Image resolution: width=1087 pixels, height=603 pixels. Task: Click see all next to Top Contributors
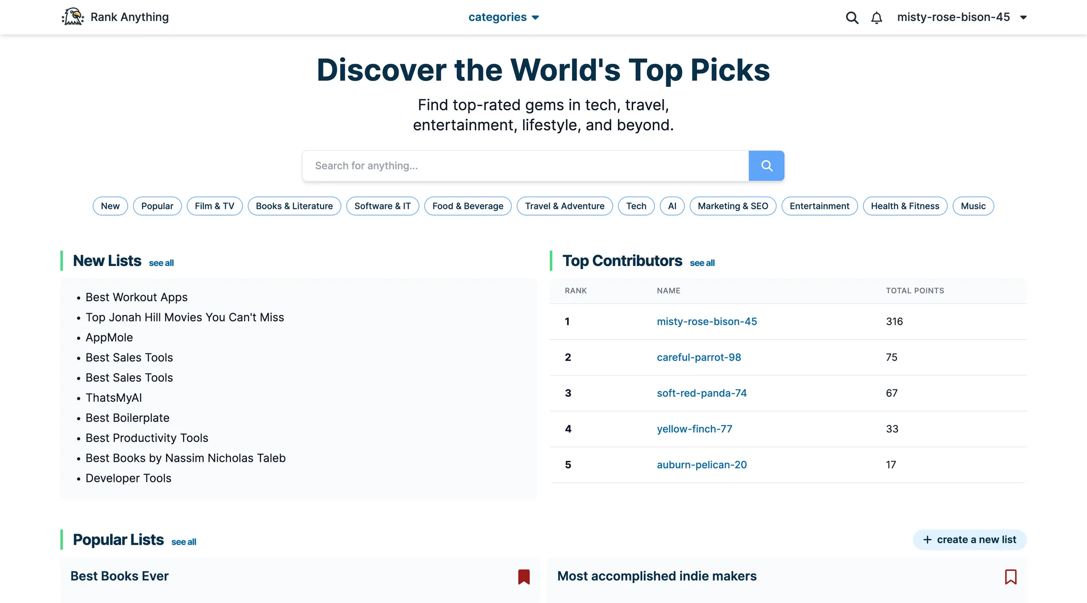[702, 262]
